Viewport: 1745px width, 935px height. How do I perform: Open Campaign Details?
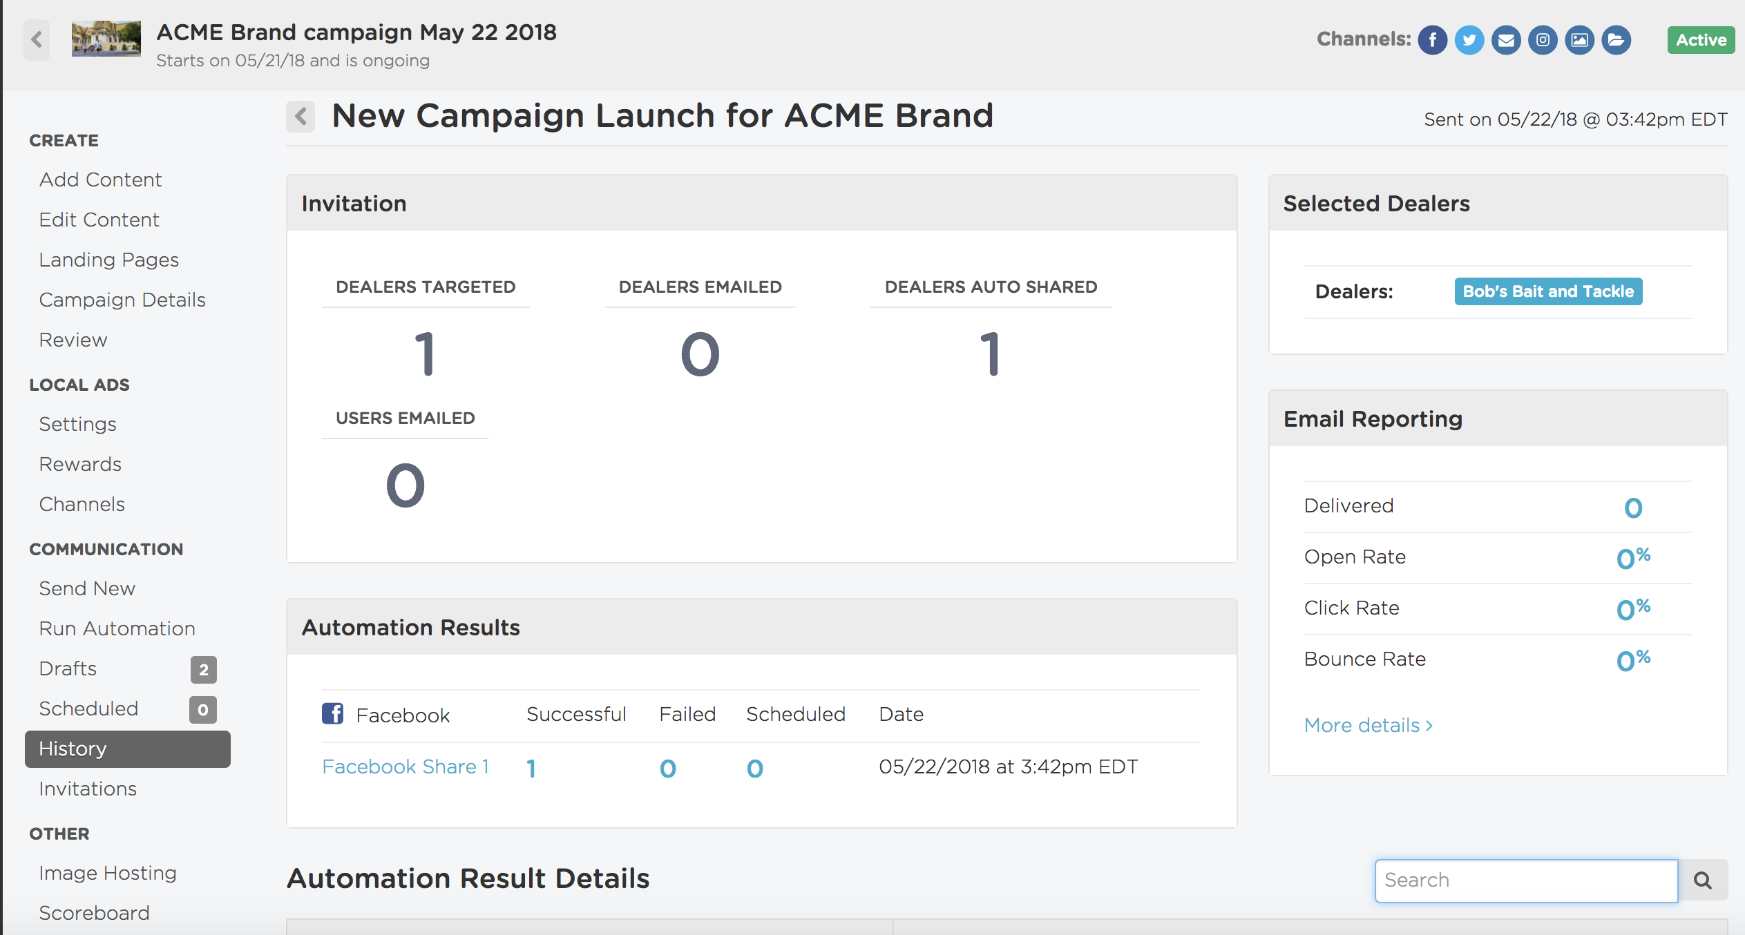pos(122,300)
